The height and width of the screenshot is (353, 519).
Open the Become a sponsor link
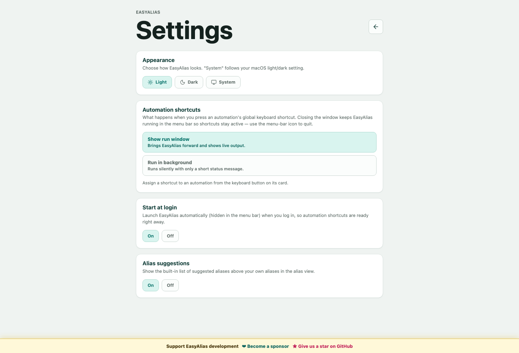click(x=265, y=346)
